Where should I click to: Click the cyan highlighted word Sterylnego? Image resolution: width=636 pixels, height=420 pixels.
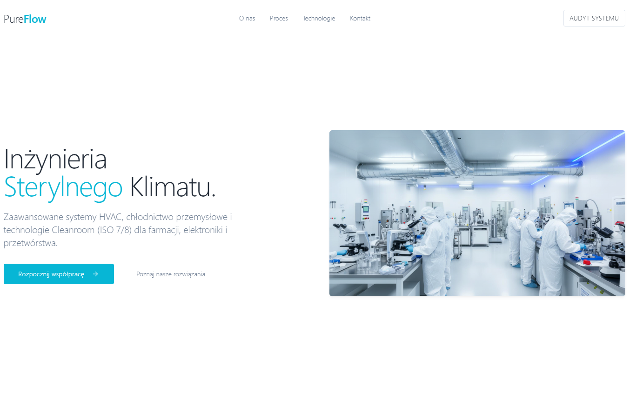(x=63, y=187)
